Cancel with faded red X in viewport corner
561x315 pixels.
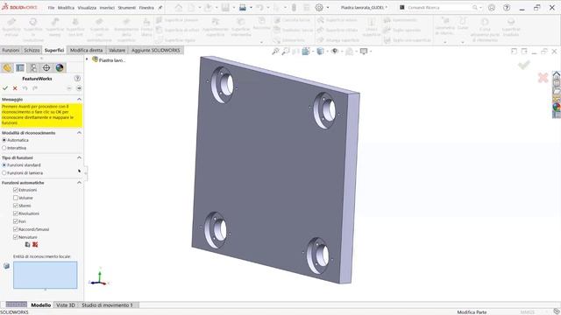click(543, 78)
